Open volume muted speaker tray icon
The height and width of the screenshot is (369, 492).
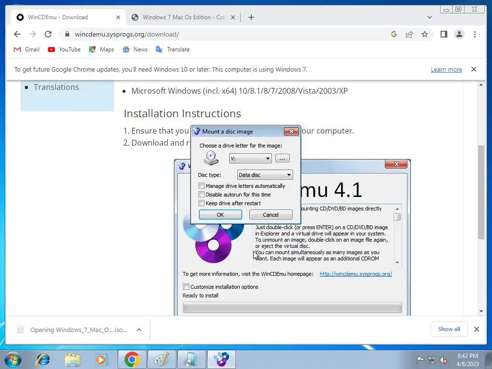(443, 360)
